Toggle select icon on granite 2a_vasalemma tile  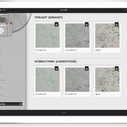pos(87,24)
